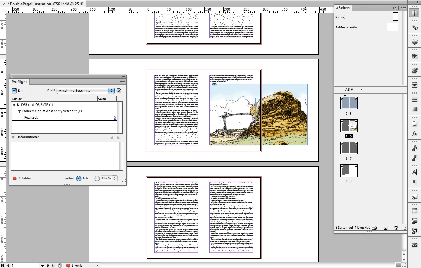Click the page number field showing 4
Screen dimensions: 421x268
click(24, 265)
